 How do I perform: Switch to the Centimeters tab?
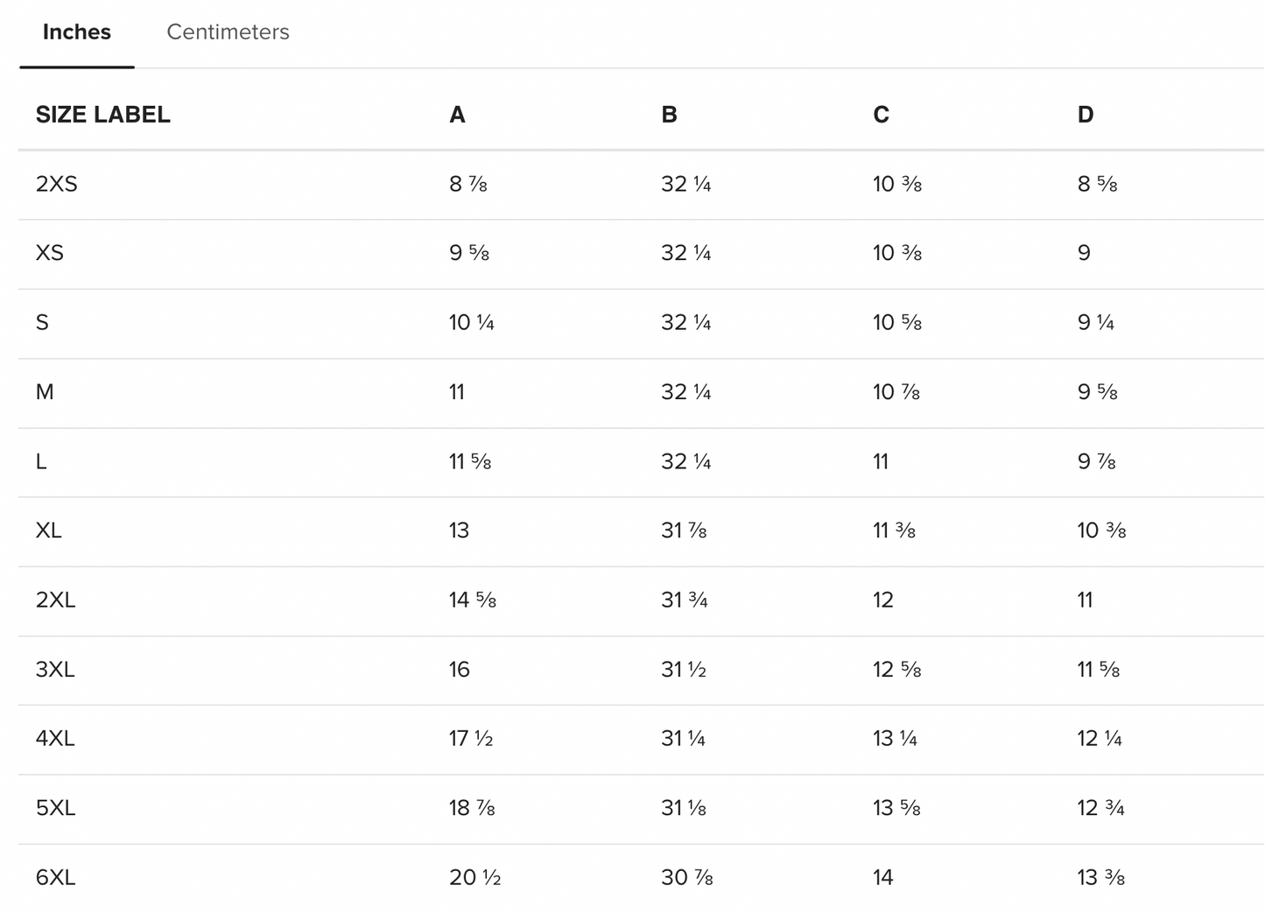point(228,32)
